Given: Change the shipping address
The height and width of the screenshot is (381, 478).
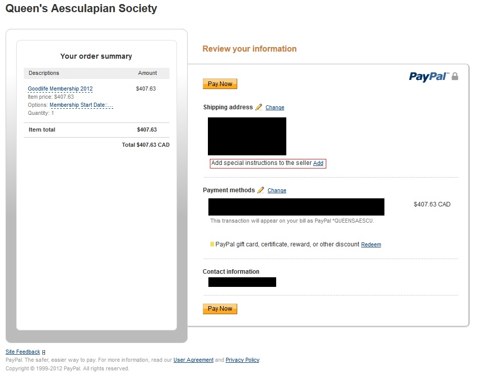Looking at the screenshot, I should coord(275,108).
